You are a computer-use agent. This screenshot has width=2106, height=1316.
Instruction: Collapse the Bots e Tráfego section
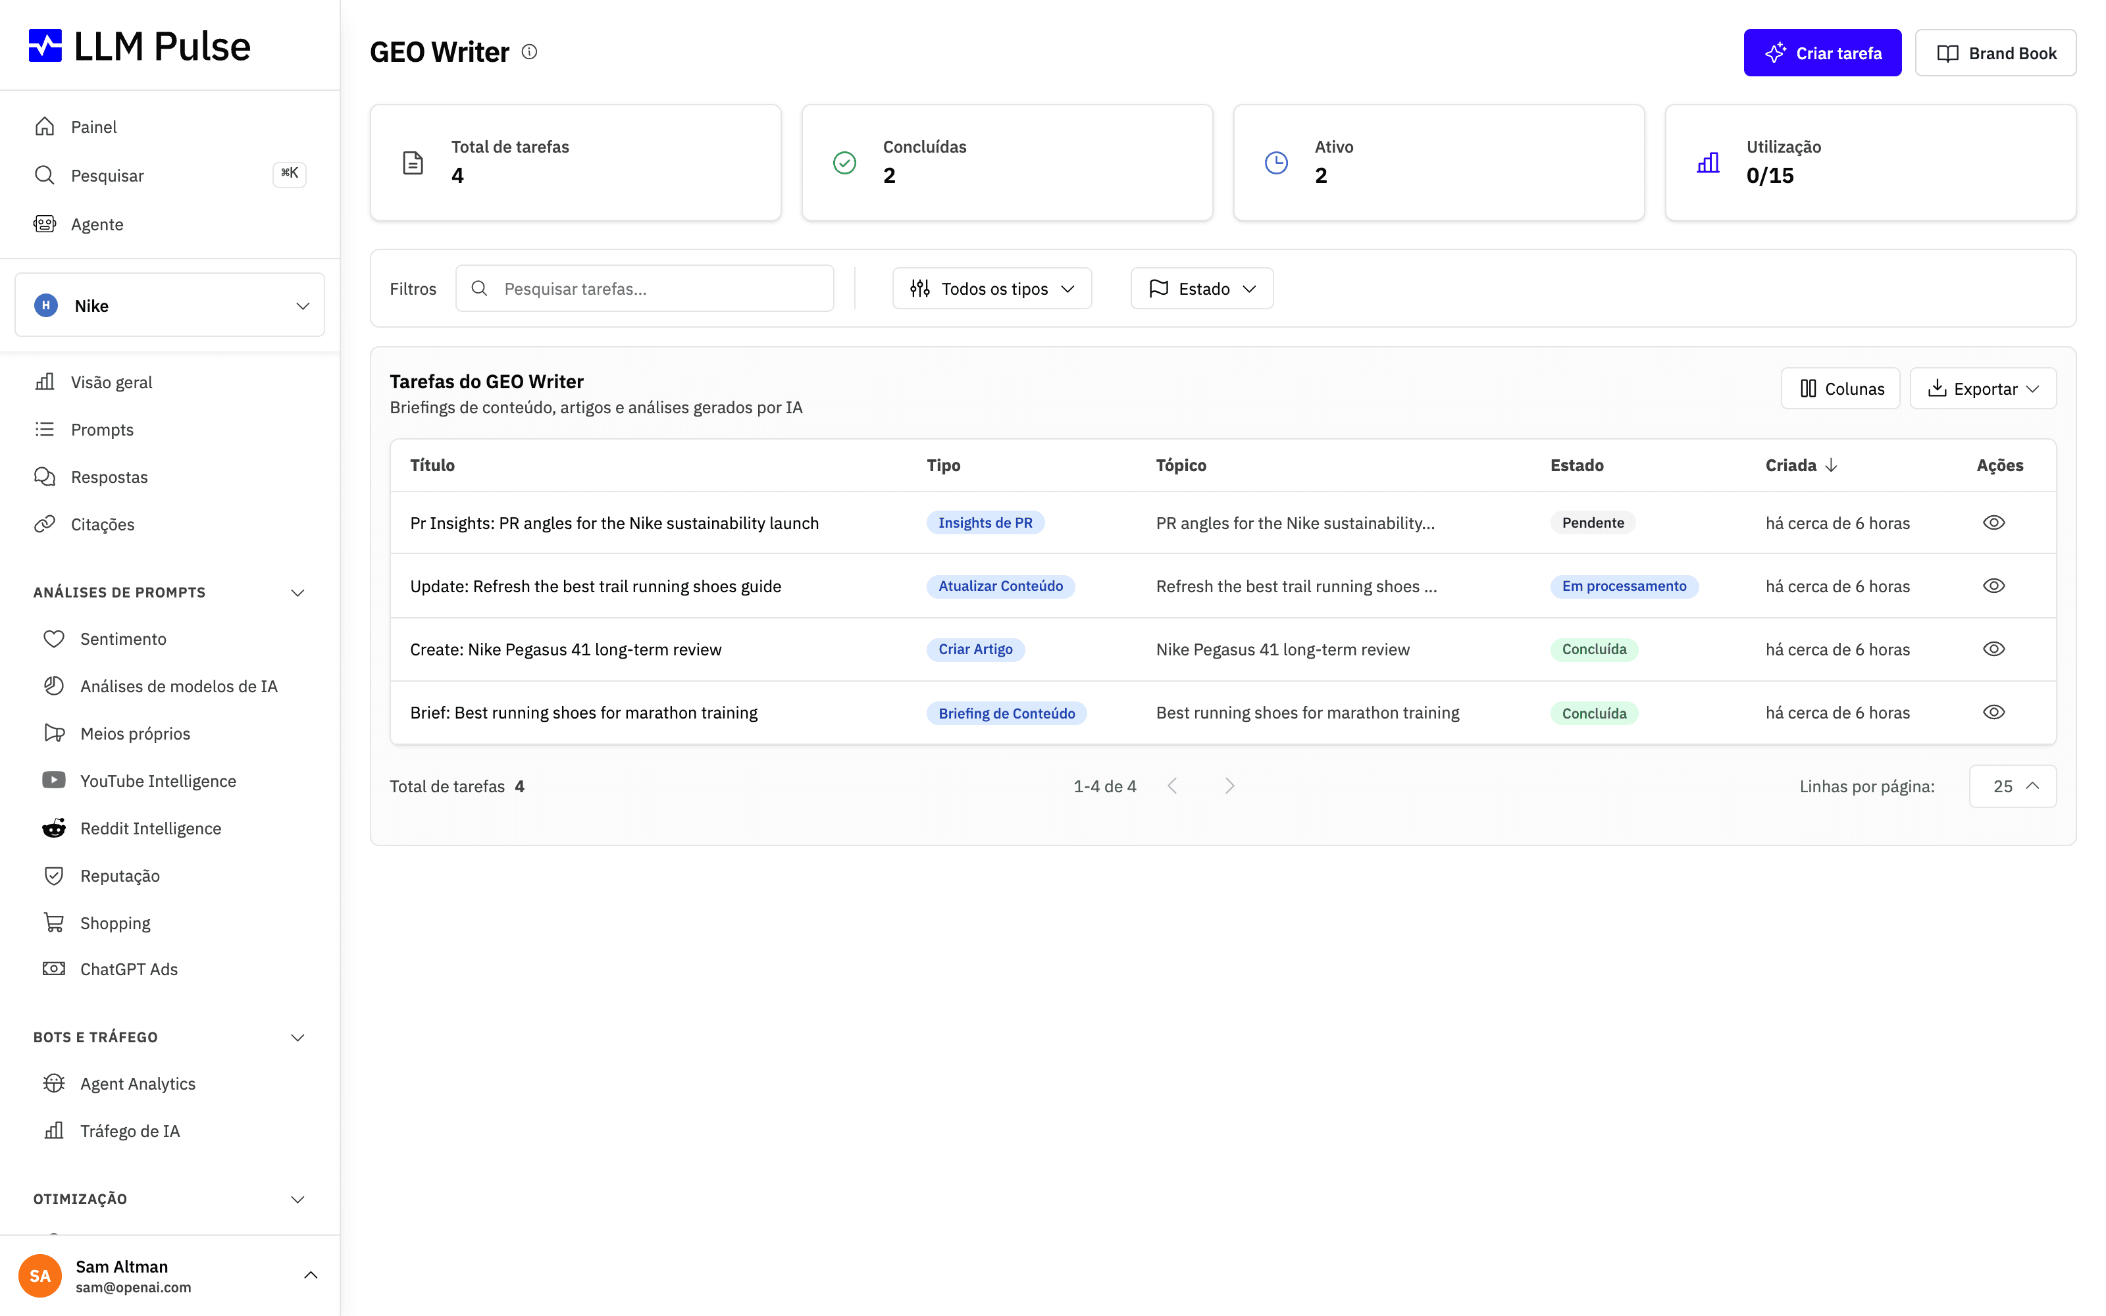297,1038
